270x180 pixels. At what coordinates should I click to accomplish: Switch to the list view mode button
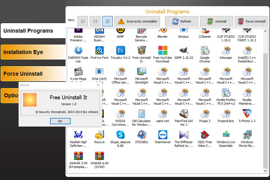pyautogui.click(x=83, y=21)
